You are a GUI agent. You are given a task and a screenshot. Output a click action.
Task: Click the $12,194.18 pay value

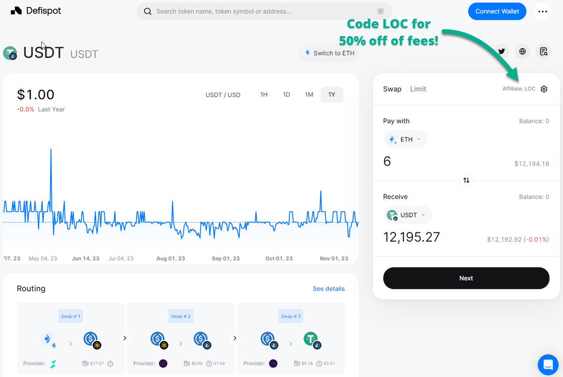tap(532, 164)
